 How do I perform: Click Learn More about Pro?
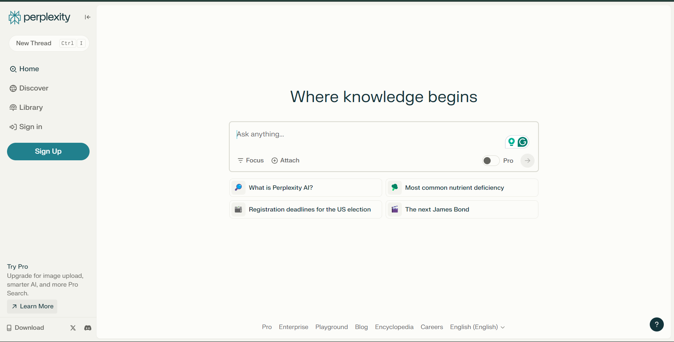click(32, 307)
